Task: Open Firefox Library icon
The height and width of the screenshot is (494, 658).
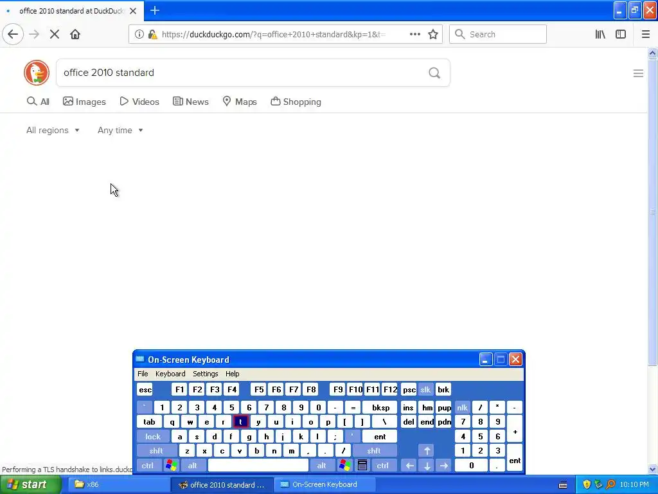Action: 600,35
